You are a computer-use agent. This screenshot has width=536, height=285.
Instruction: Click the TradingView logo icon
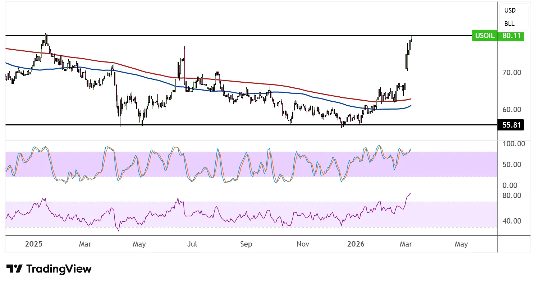pyautogui.click(x=14, y=269)
